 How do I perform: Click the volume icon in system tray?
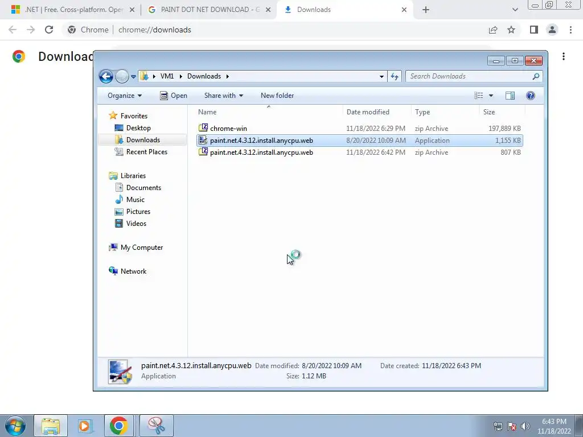coord(525,426)
